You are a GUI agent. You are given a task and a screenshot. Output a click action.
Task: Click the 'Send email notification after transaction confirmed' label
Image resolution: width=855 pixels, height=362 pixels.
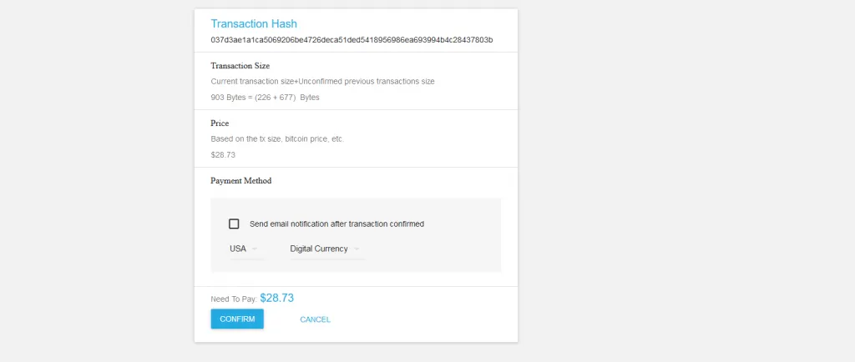(x=336, y=224)
